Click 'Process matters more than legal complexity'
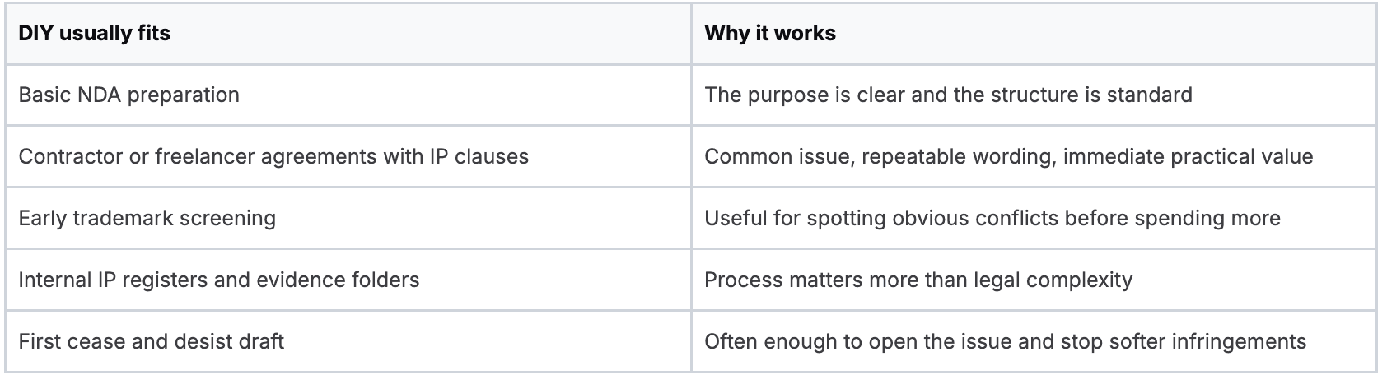This screenshot has width=1387, height=384. pos(1034,280)
